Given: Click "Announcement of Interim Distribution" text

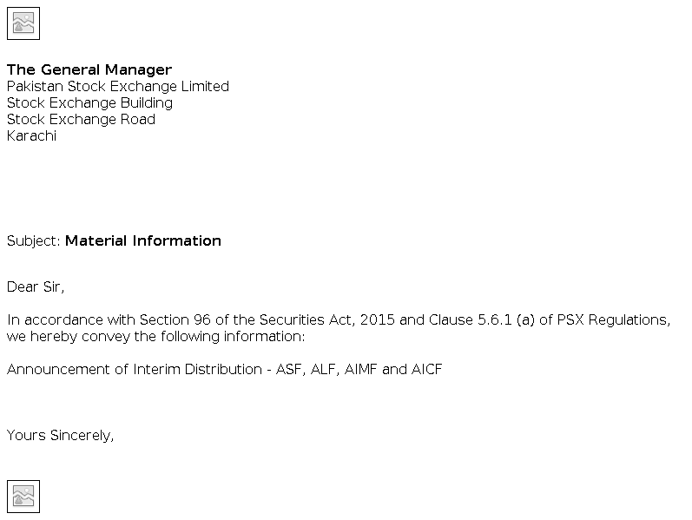Looking at the screenshot, I should click(x=134, y=369).
